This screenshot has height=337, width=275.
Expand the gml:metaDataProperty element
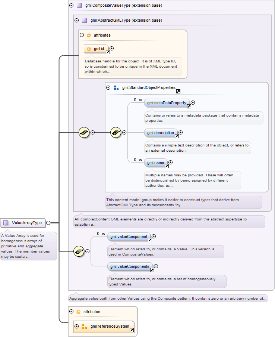(x=193, y=102)
